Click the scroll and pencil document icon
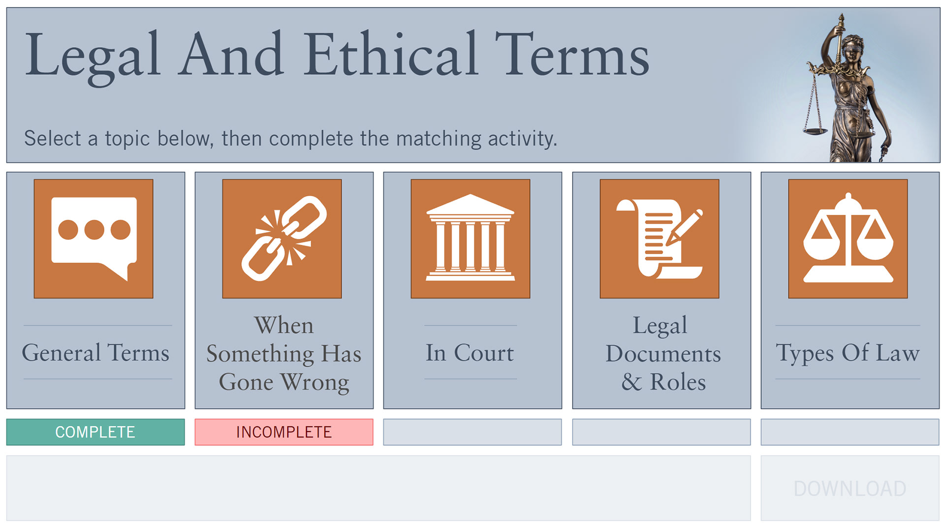The width and height of the screenshot is (945, 529). click(x=659, y=238)
